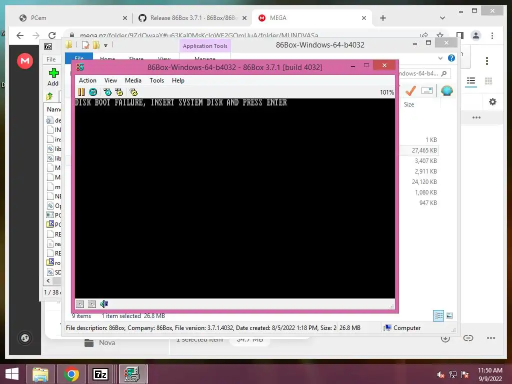Open Help menu in 86Box
The image size is (512, 384).
coord(178,80)
